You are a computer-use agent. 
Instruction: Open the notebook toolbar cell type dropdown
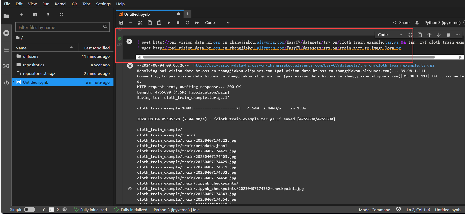pos(217,23)
